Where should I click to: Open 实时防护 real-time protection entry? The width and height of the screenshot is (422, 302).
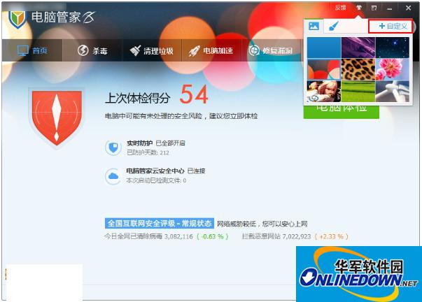coord(156,143)
